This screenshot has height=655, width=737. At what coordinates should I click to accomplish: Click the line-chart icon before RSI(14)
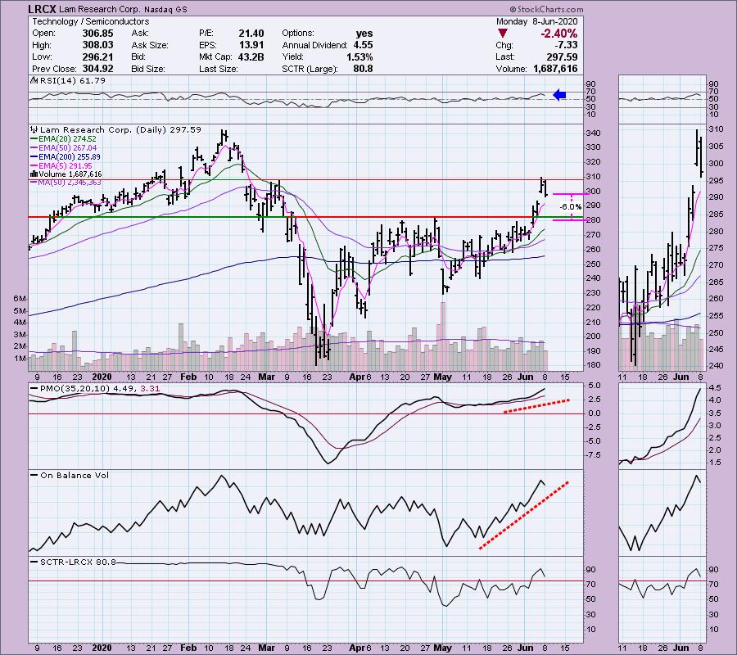[x=34, y=80]
